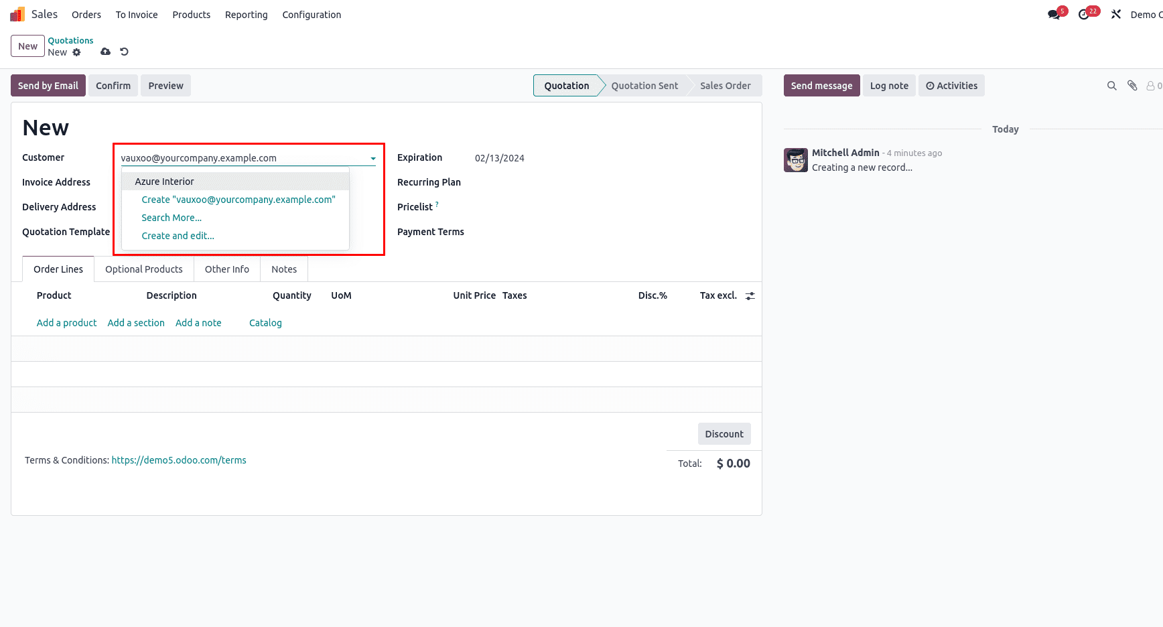Select Azure Interior from customer suggestions
Viewport: 1163px width, 627px height.
click(235, 182)
